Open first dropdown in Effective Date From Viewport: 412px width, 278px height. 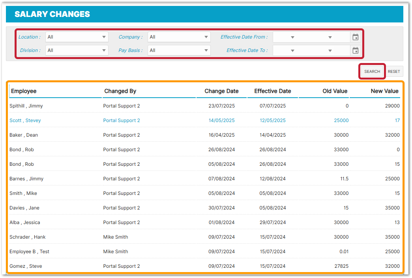pos(292,37)
